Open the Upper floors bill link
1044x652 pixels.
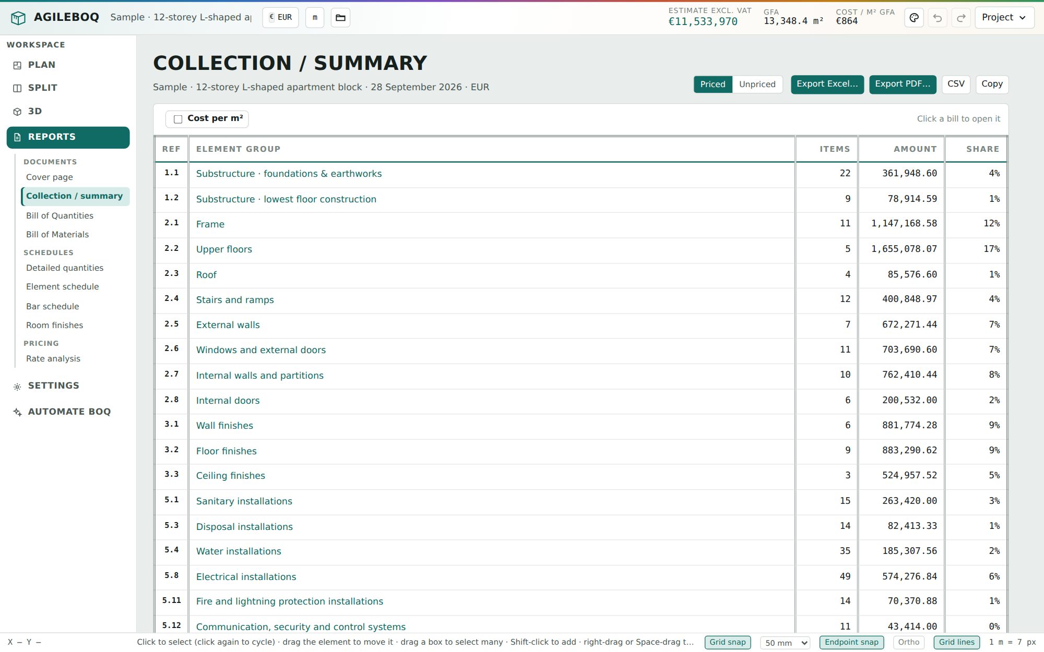click(224, 249)
